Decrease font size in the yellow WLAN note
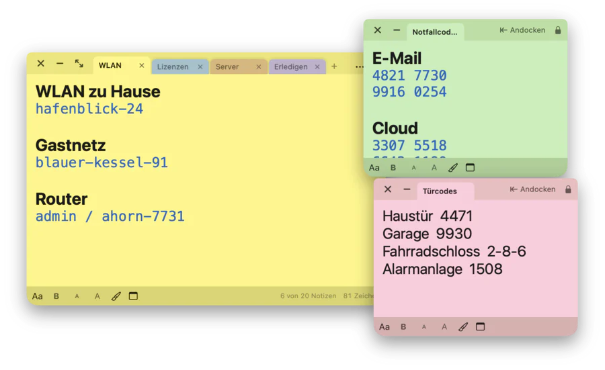 point(77,296)
